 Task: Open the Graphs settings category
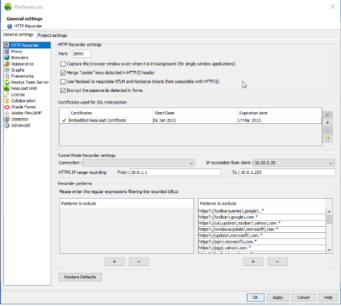[18, 70]
